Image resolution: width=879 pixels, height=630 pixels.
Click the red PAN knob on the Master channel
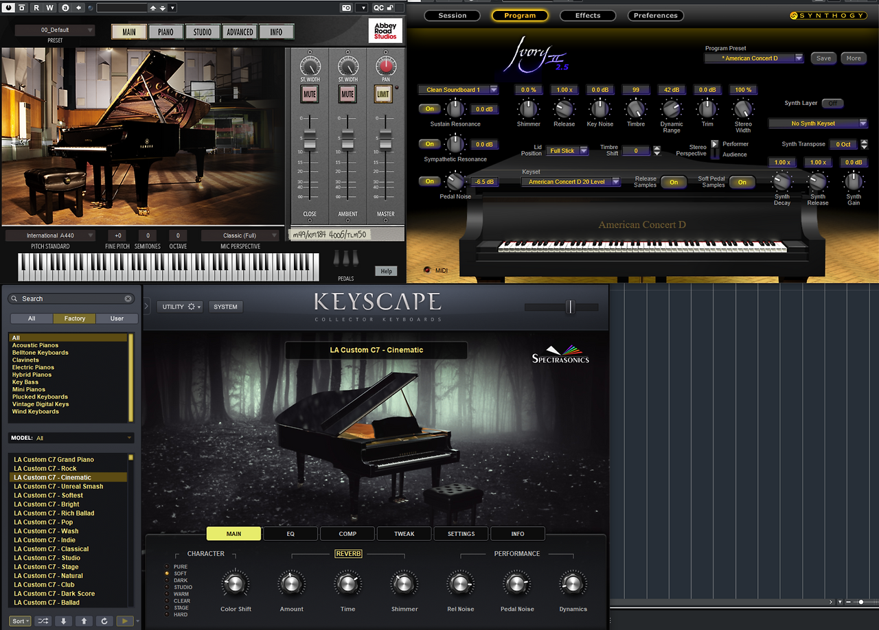click(x=386, y=67)
